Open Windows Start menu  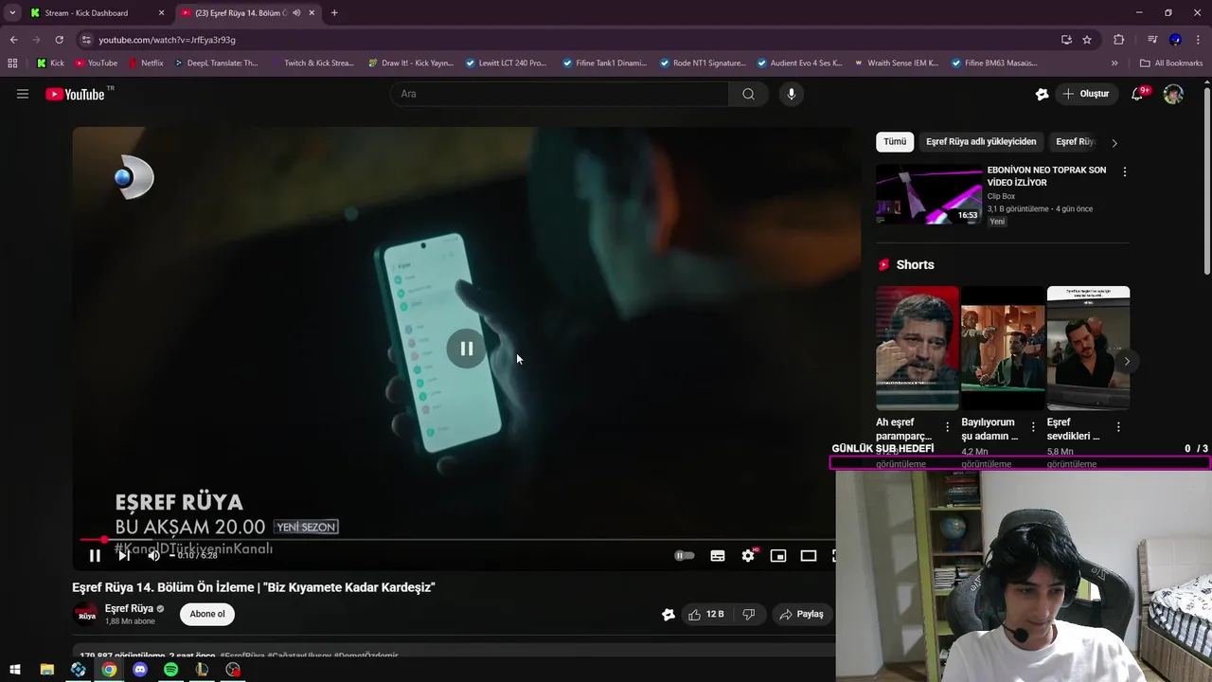pos(15,670)
